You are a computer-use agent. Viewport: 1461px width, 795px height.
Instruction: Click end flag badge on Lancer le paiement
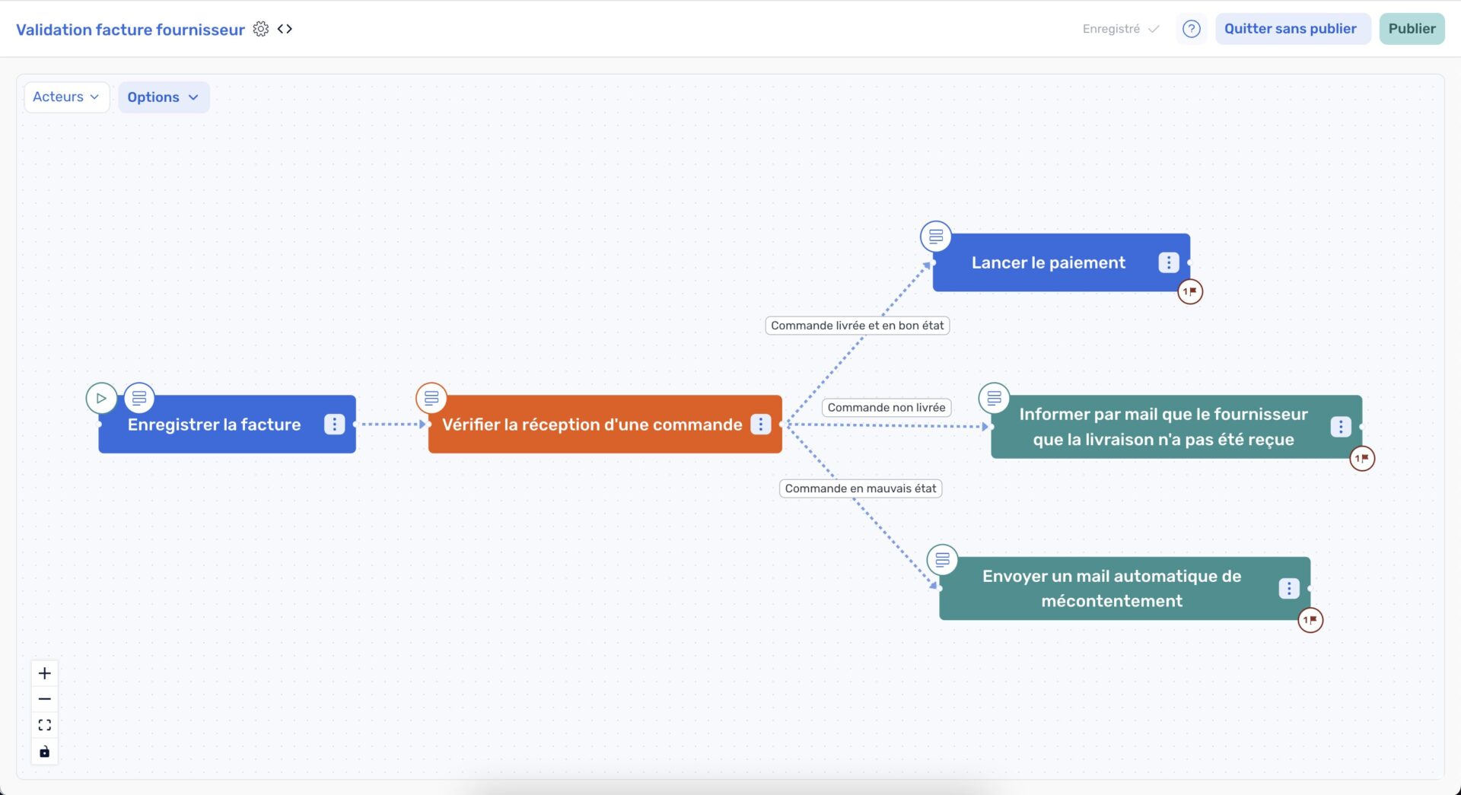tap(1190, 291)
